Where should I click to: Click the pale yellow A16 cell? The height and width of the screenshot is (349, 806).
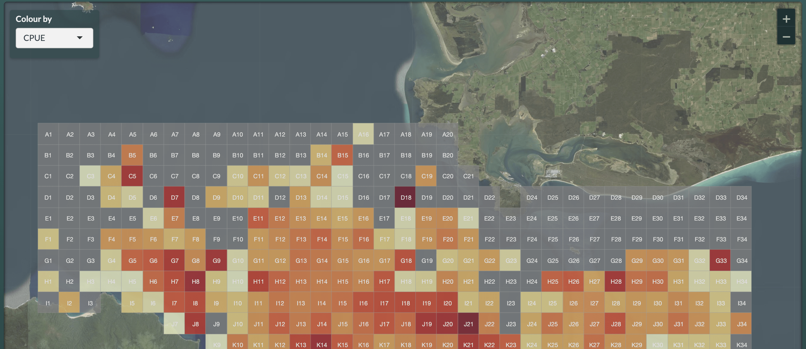click(363, 134)
